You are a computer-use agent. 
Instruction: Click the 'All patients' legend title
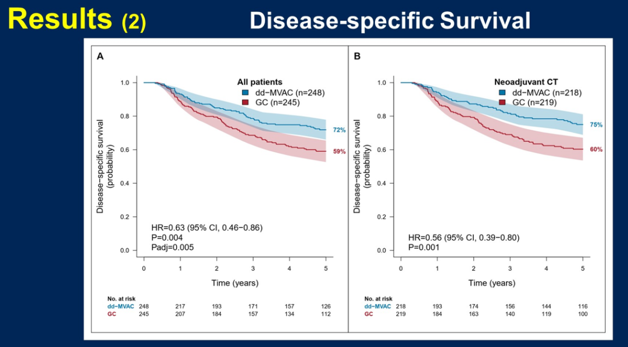point(260,83)
